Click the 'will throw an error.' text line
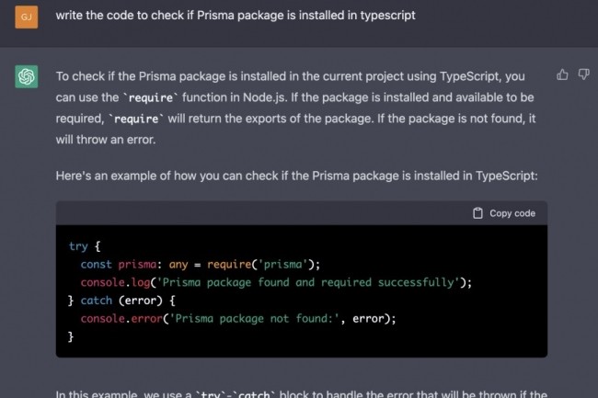Image resolution: width=598 pixels, height=398 pixels. [x=106, y=140]
